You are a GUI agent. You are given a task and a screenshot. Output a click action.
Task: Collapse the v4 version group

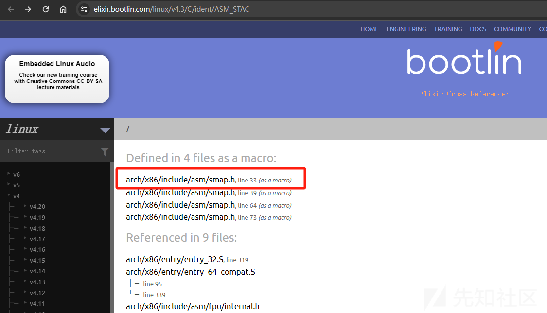click(9, 195)
